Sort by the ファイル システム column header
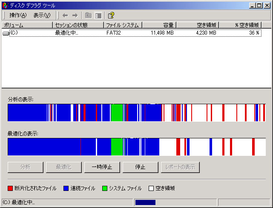 [122, 25]
